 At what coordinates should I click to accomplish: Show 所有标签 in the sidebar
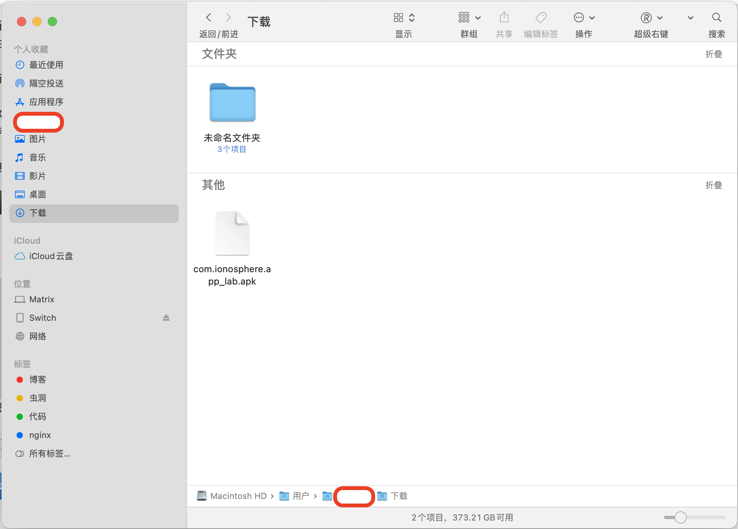pos(94,453)
